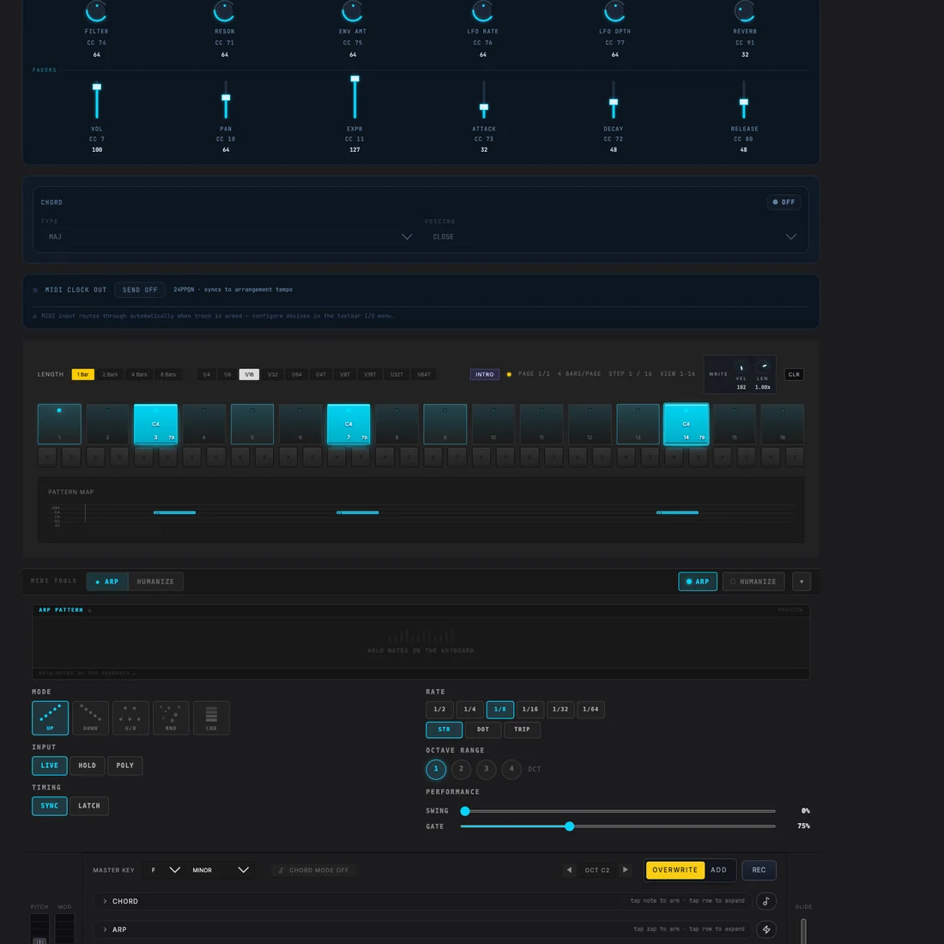
Task: Select OVERWRITE record mode
Action: pos(675,870)
